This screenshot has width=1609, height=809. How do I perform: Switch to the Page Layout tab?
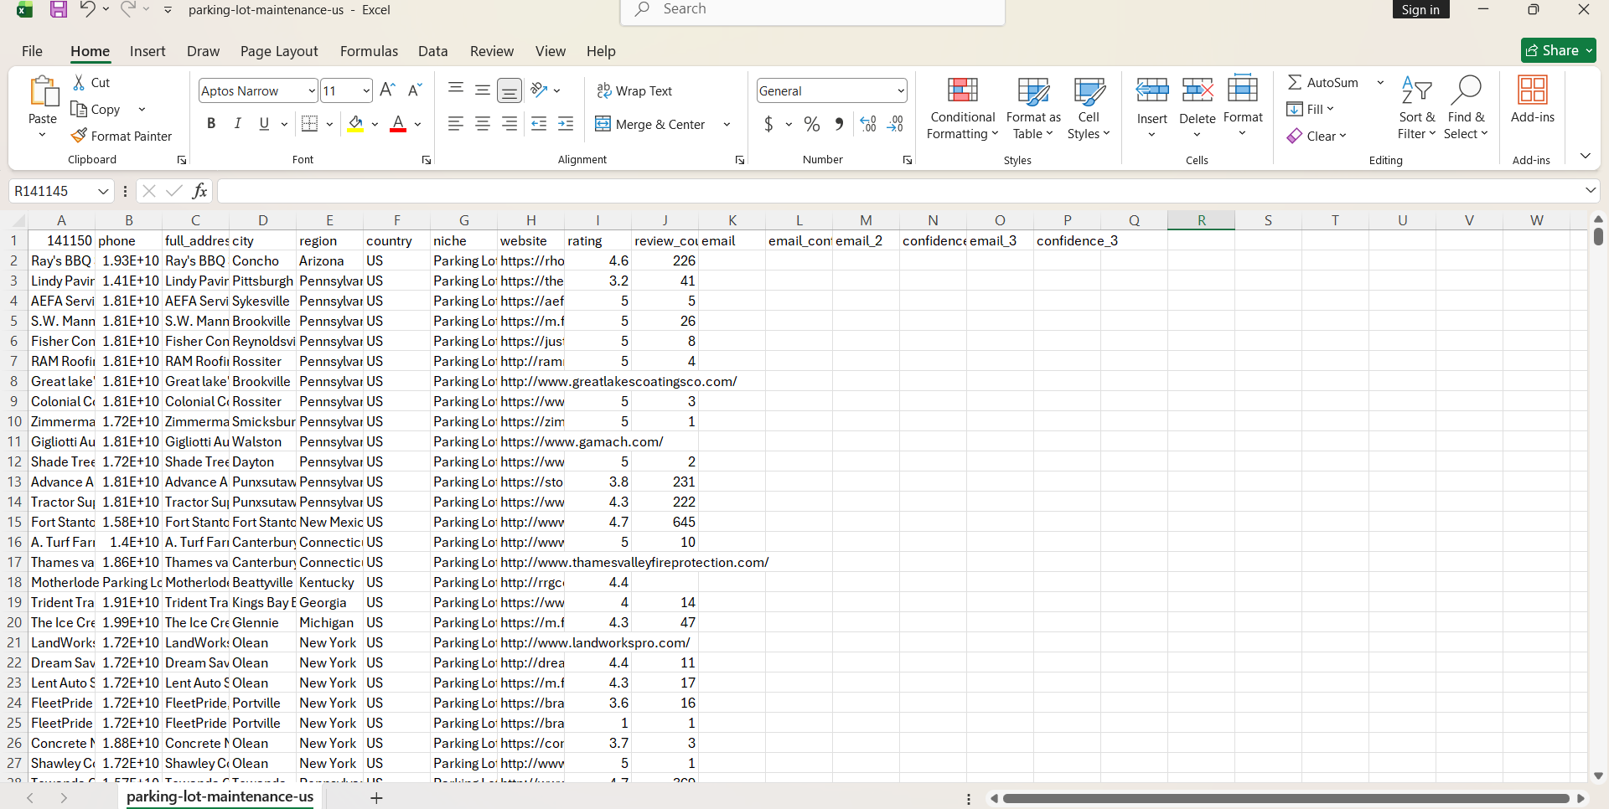click(279, 51)
